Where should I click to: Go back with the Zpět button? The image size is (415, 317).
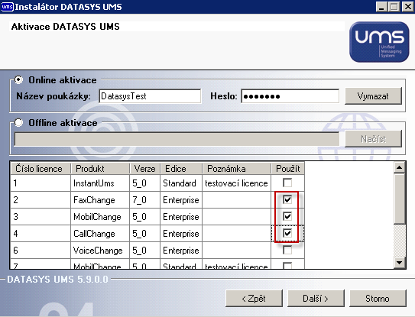click(254, 299)
